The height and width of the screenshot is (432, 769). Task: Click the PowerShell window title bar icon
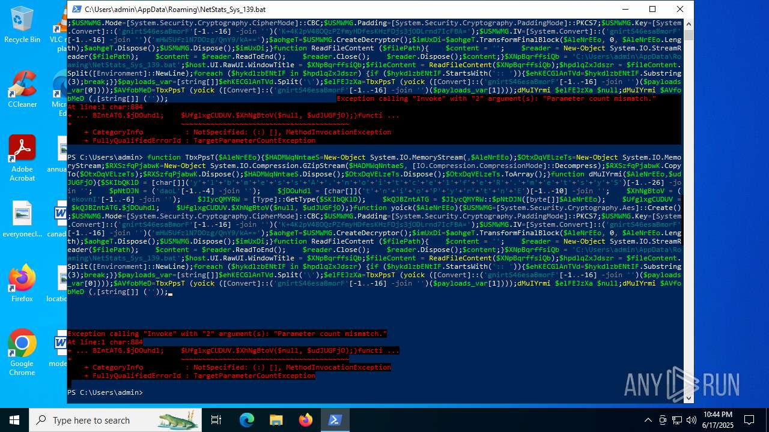coord(76,10)
